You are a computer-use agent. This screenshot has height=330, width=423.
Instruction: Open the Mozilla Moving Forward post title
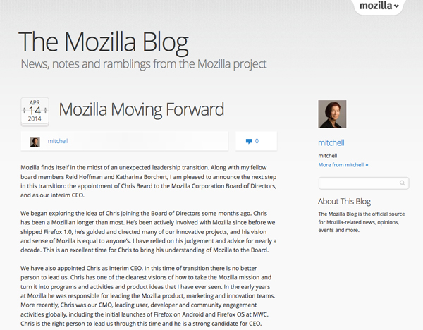point(141,109)
